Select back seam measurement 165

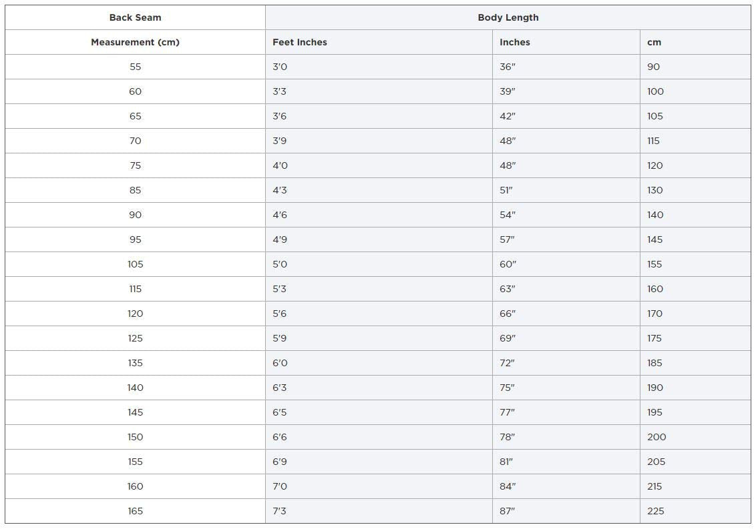pyautogui.click(x=135, y=511)
